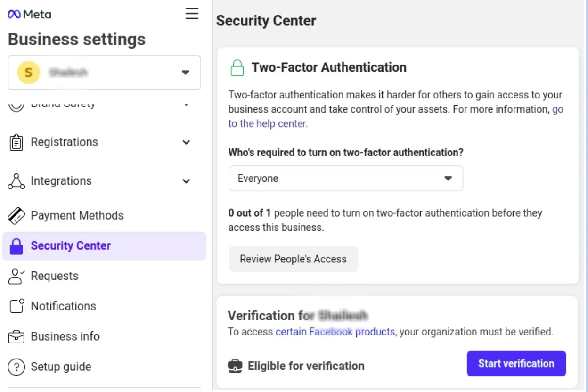
Task: Follow the certain Facebook products link
Action: (335, 332)
